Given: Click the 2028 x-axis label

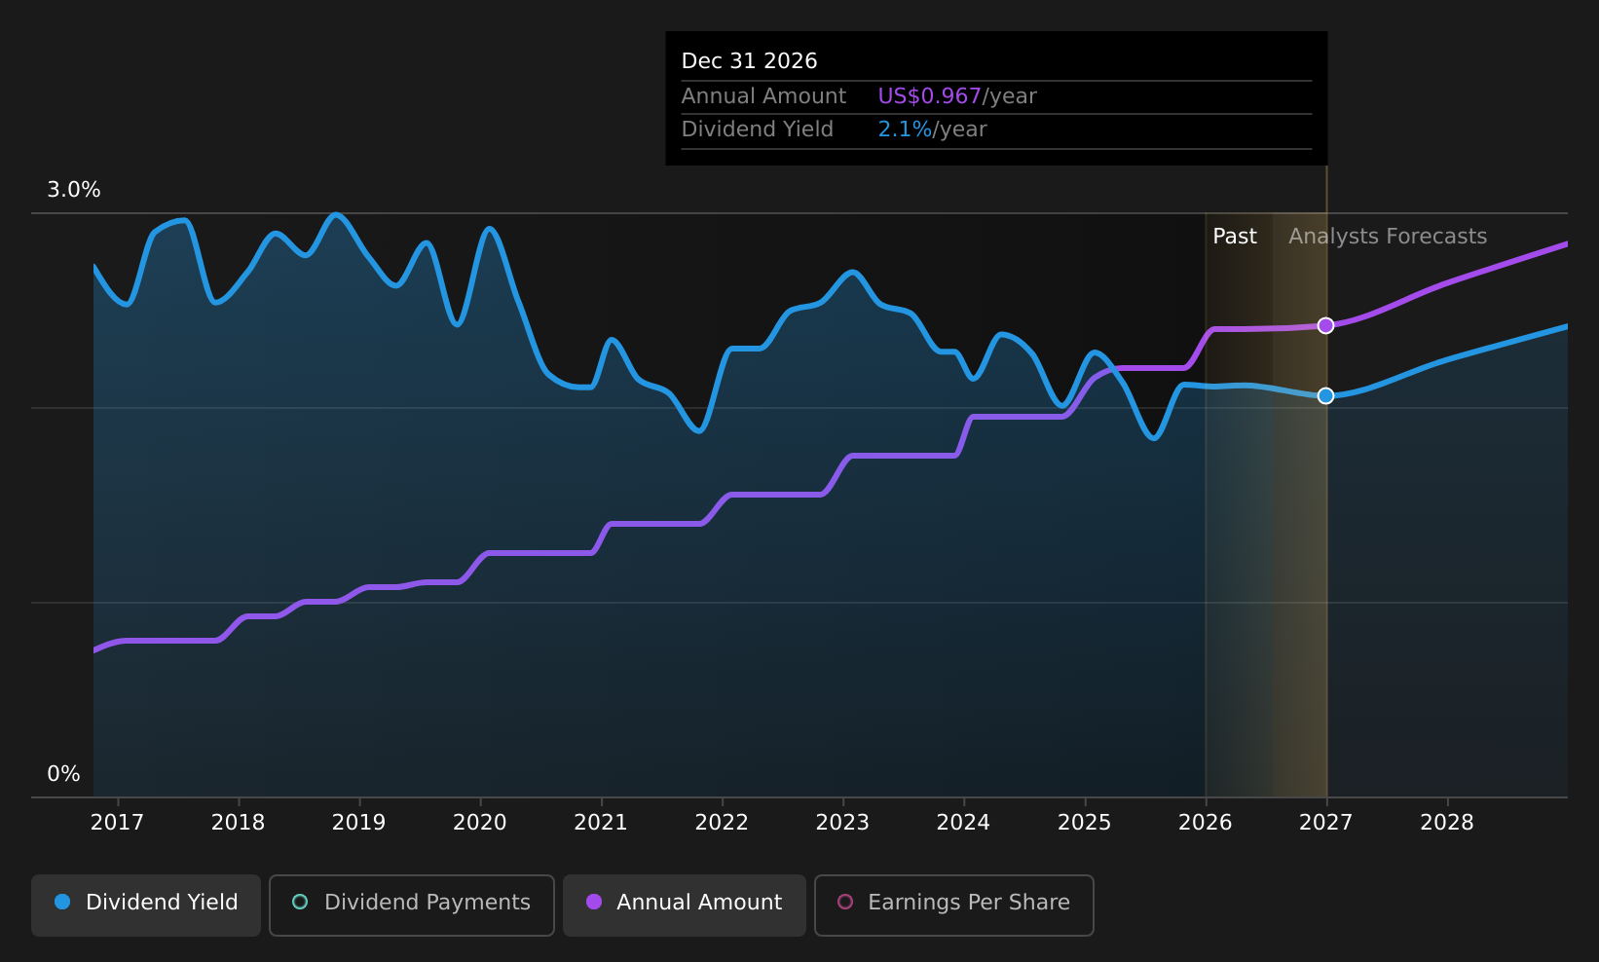Looking at the screenshot, I should tap(1447, 823).
